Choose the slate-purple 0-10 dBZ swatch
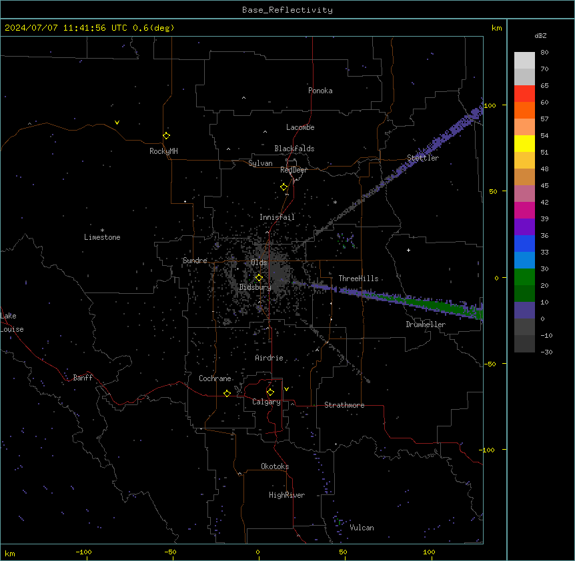Image resolution: width=575 pixels, height=561 pixels. pos(524,310)
